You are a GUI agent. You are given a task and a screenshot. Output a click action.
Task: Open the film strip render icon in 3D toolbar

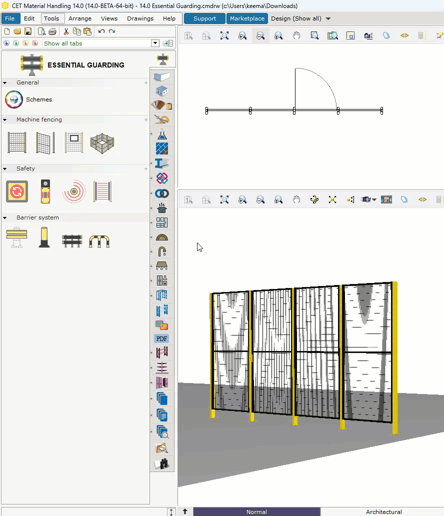(386, 199)
